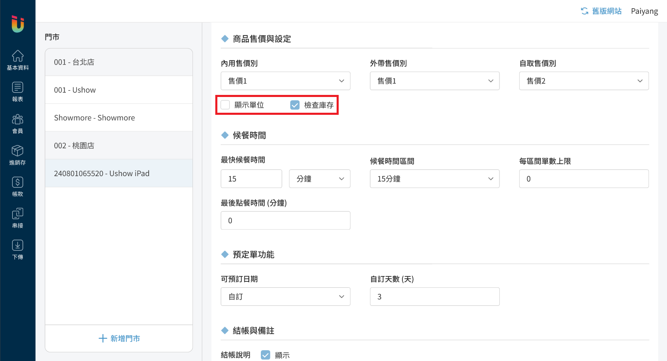This screenshot has height=361, width=667.
Task: Select the Showmore - Showmore store
Action: [x=118, y=118]
